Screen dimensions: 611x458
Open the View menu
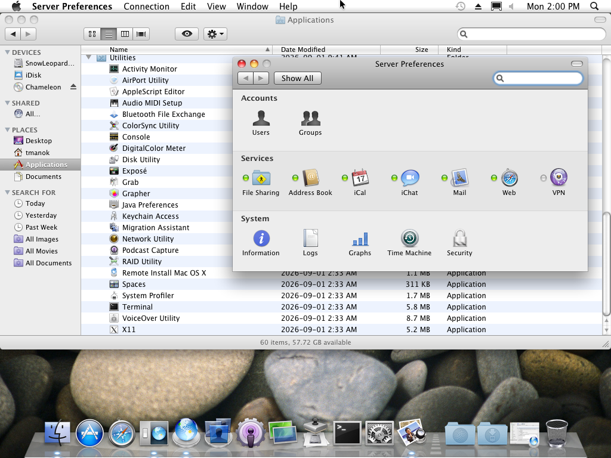click(216, 6)
